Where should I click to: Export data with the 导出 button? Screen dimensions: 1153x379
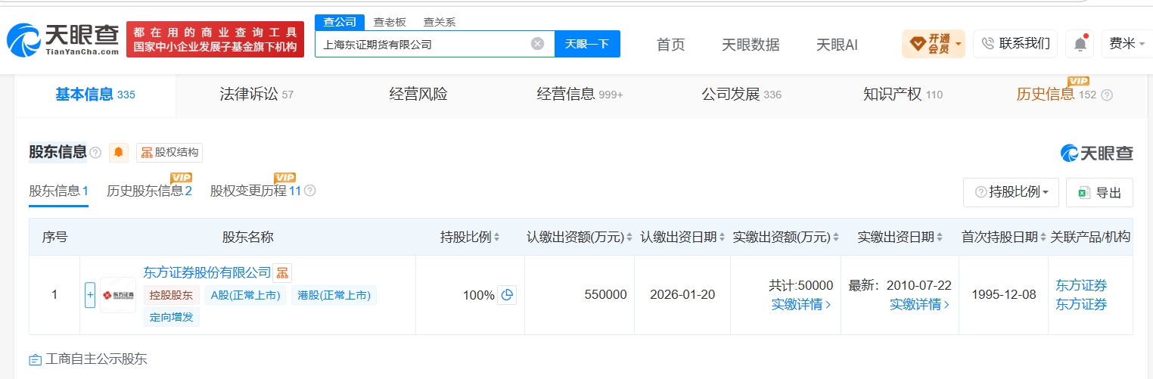pyautogui.click(x=1099, y=192)
